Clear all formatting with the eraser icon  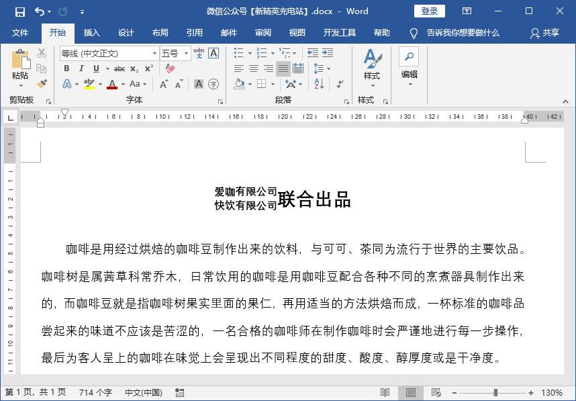coord(170,69)
